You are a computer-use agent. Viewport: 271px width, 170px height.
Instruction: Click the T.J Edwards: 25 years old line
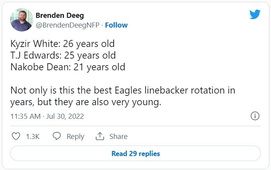tap(63, 55)
